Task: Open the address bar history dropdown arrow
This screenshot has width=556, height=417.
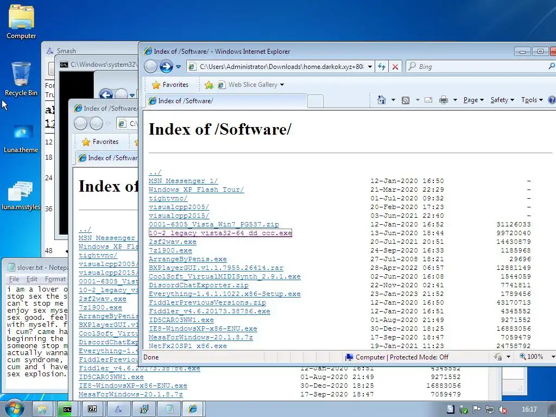Action: (370, 67)
